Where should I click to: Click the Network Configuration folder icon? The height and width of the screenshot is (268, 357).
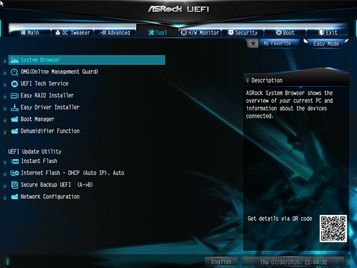[14, 197]
